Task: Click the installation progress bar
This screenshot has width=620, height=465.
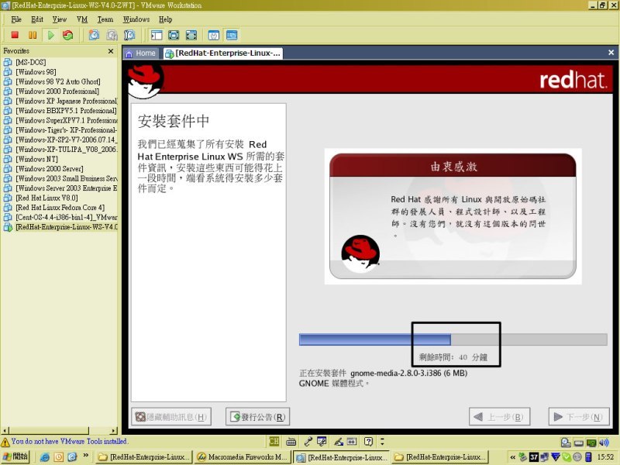Action: tap(453, 339)
